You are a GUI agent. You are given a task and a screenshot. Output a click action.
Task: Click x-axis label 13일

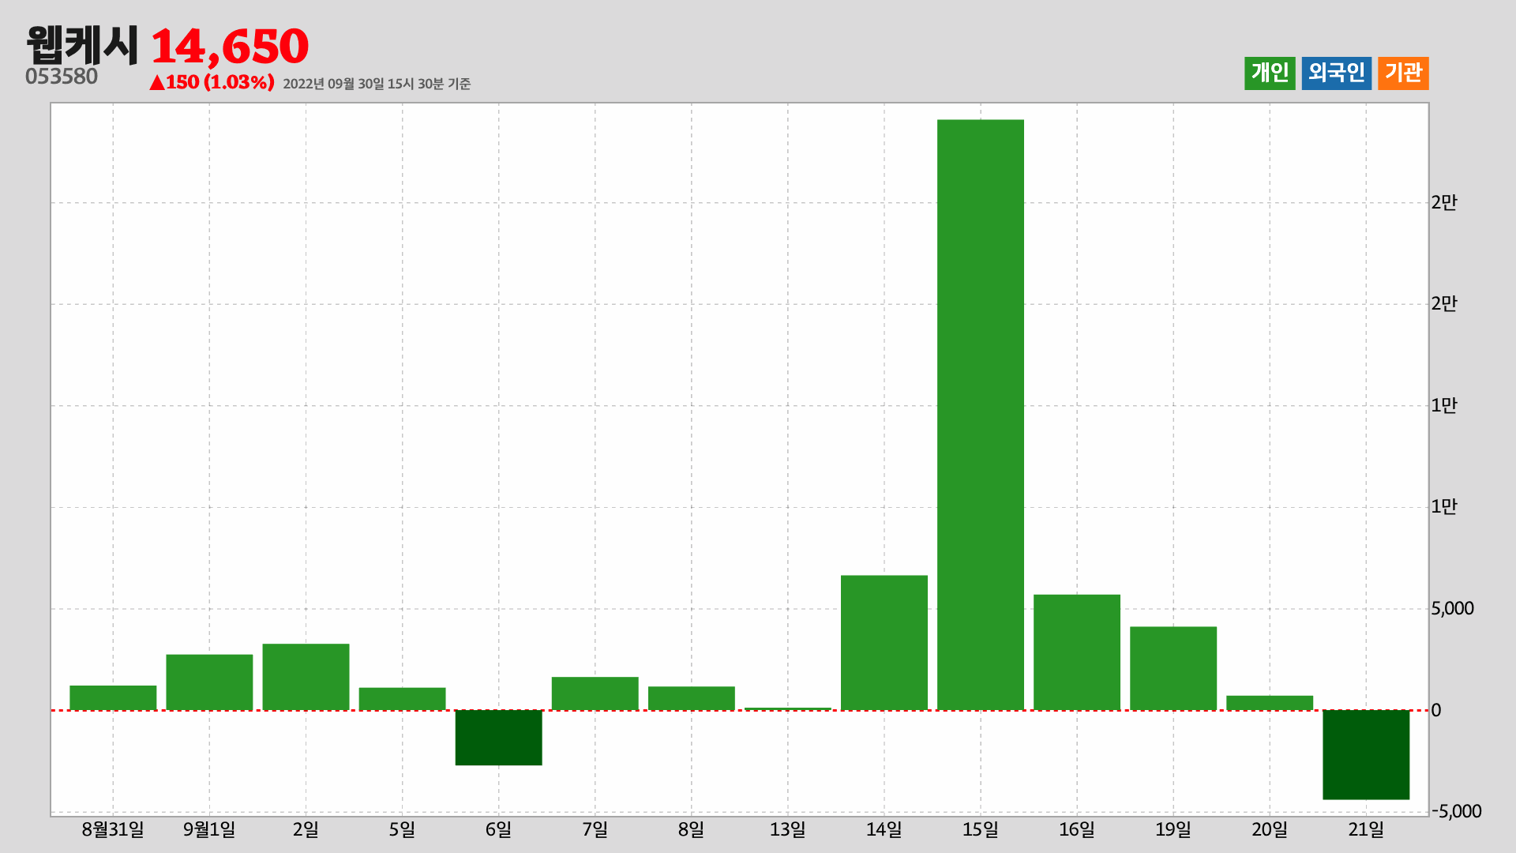787,830
